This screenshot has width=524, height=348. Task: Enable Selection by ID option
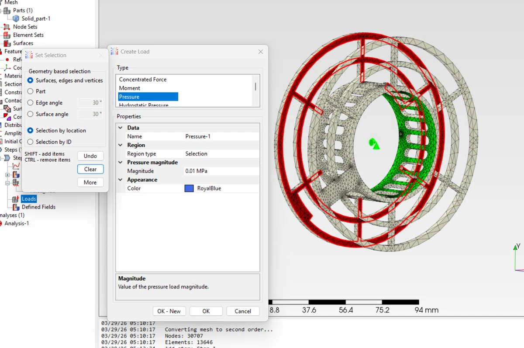30,142
